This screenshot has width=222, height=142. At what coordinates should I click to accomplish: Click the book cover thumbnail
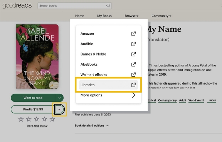(x=37, y=57)
